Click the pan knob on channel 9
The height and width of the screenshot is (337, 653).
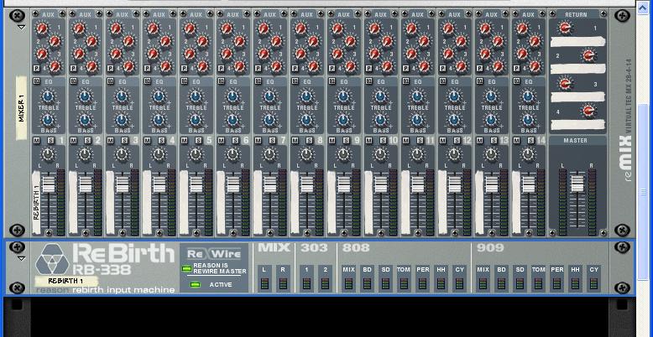point(343,155)
